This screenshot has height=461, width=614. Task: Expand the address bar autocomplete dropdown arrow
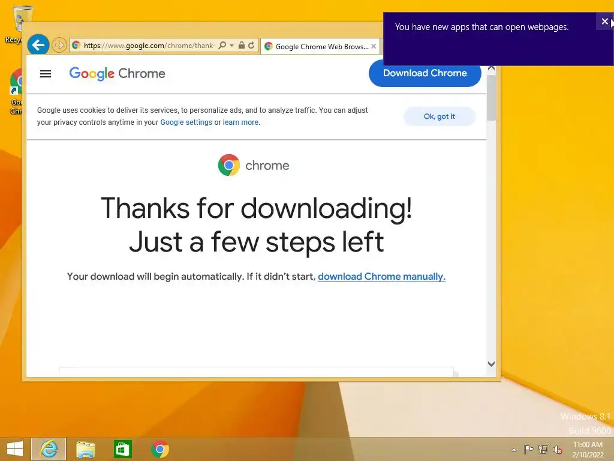tap(232, 46)
